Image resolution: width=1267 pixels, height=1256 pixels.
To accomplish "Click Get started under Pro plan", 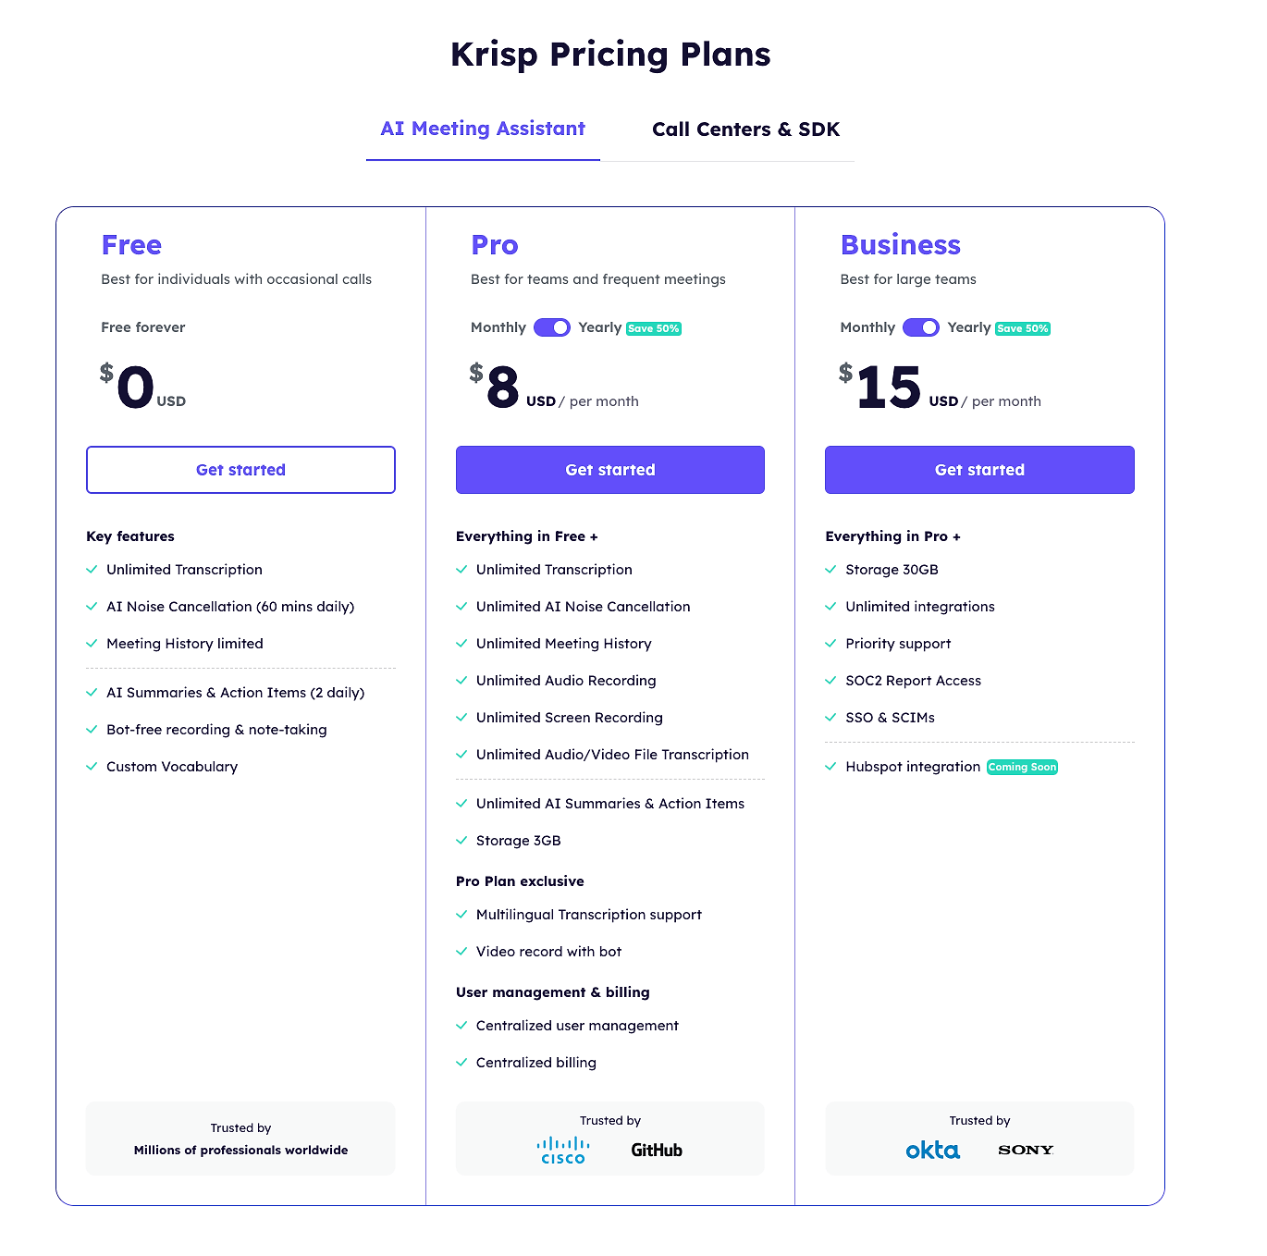I will point(610,470).
